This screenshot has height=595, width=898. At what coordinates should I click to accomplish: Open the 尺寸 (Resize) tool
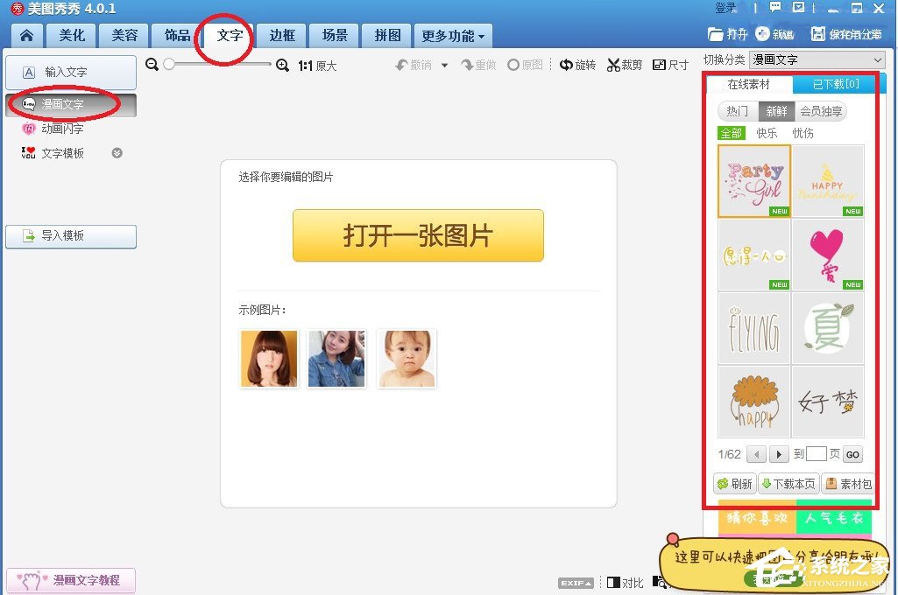point(670,65)
